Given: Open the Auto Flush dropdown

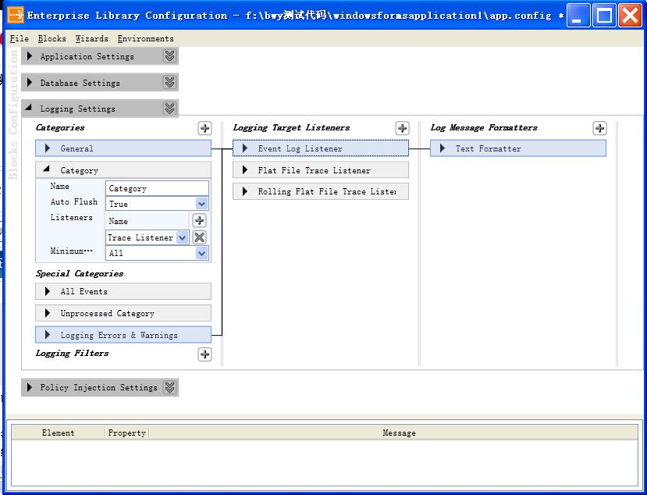Looking at the screenshot, I should [x=201, y=204].
